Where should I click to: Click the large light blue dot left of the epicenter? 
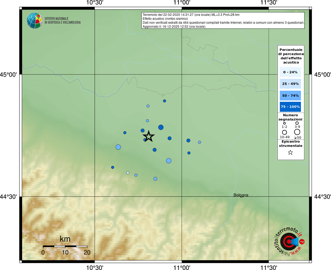coord(118,147)
